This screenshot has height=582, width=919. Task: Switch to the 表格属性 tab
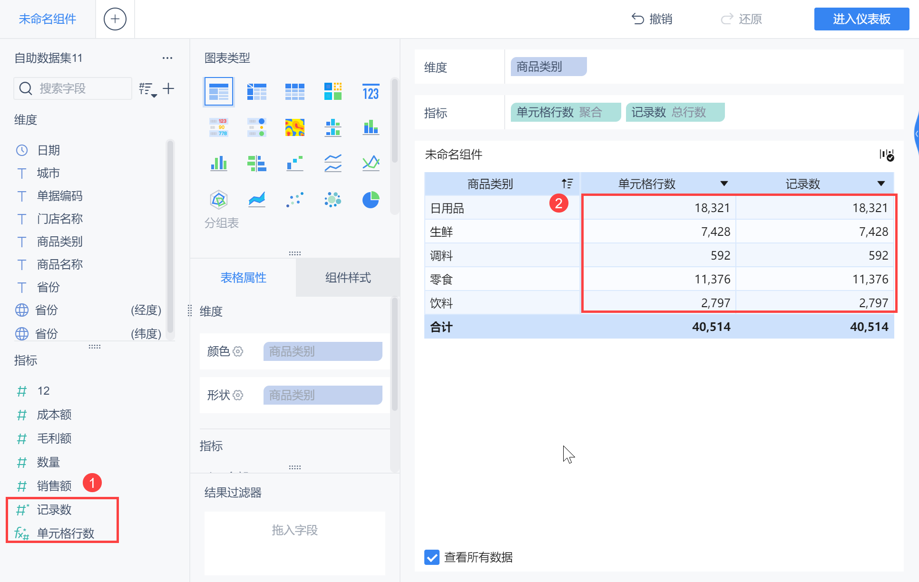click(x=243, y=278)
